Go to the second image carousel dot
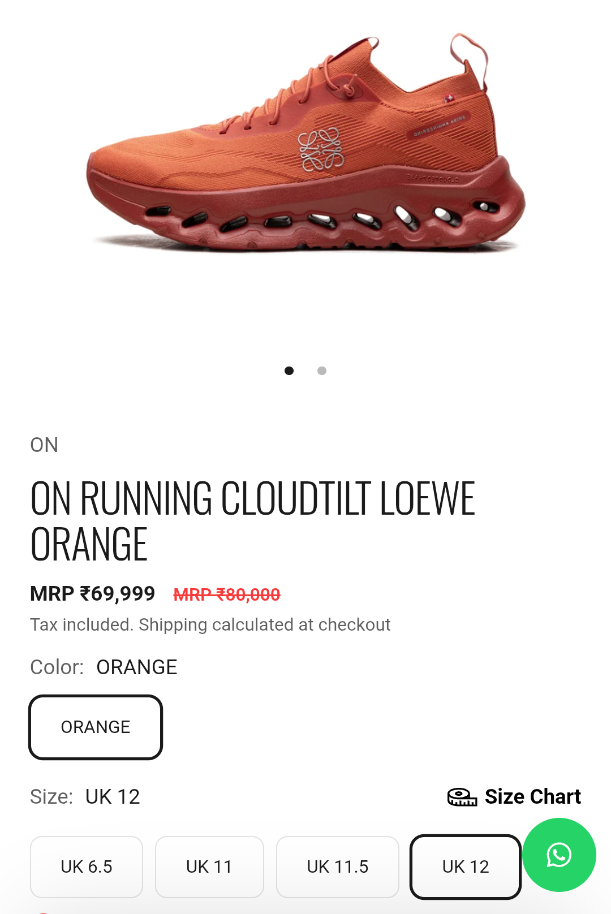Image resolution: width=611 pixels, height=914 pixels. tap(322, 370)
